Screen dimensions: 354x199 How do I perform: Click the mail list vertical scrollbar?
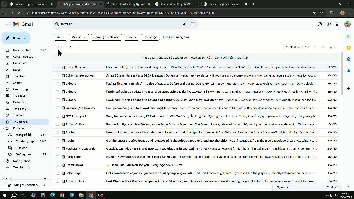342,74
